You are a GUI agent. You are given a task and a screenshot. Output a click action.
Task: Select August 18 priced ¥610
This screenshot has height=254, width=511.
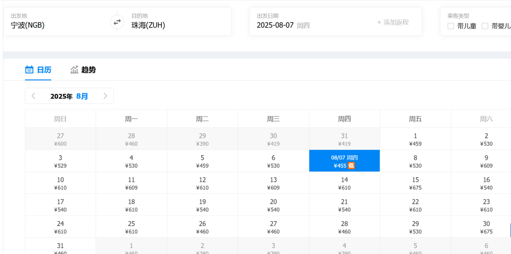(x=132, y=205)
